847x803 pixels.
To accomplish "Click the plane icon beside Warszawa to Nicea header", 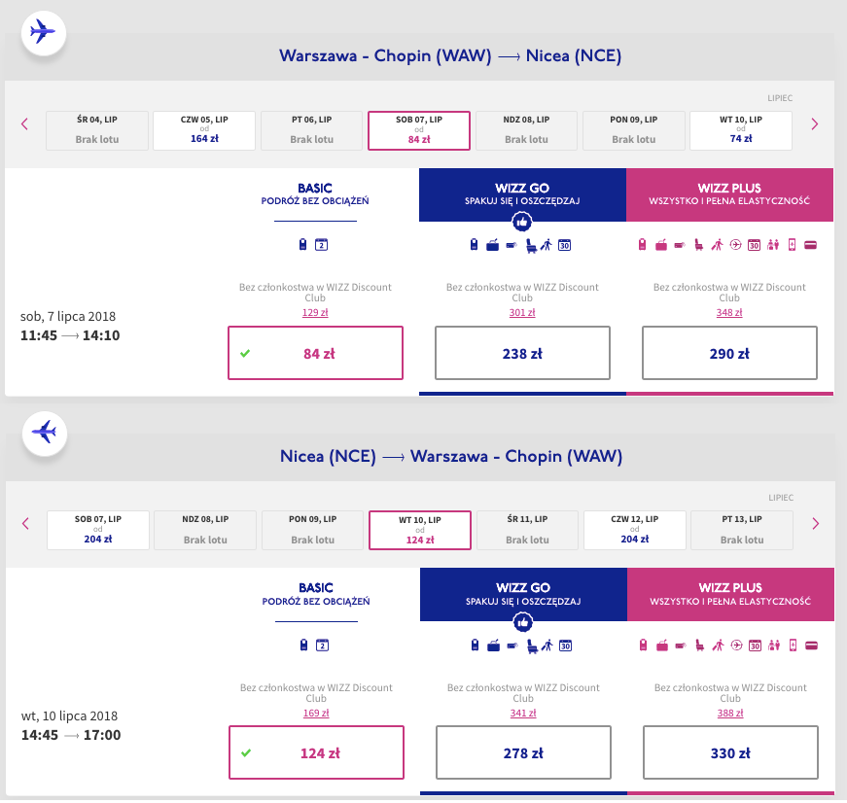I will pos(43,32).
